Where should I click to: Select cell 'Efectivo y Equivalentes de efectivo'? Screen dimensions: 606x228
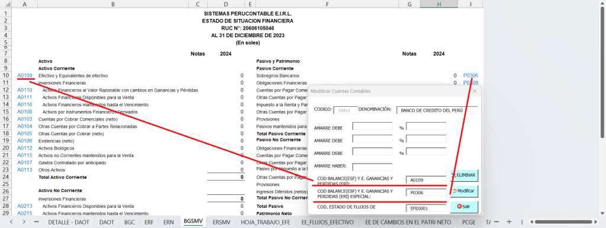pyautogui.click(x=73, y=76)
